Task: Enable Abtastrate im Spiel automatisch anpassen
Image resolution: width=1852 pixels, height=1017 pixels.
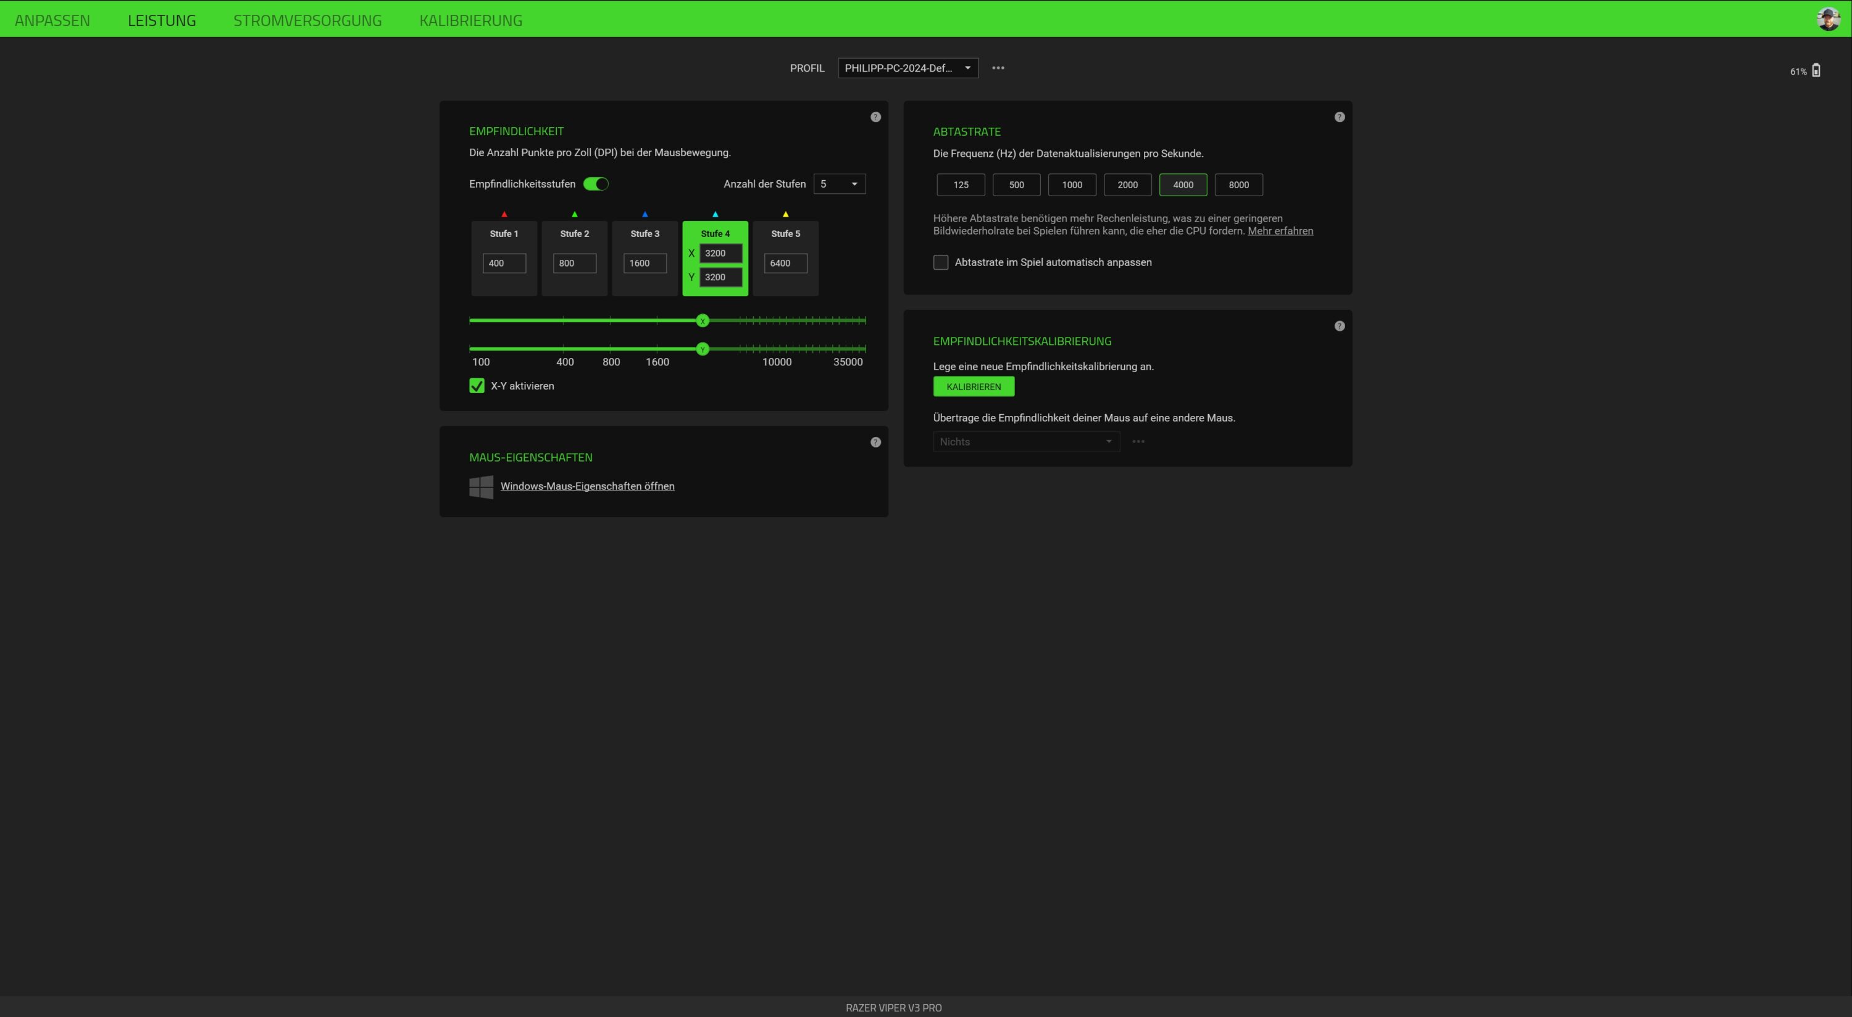Action: tap(940, 262)
